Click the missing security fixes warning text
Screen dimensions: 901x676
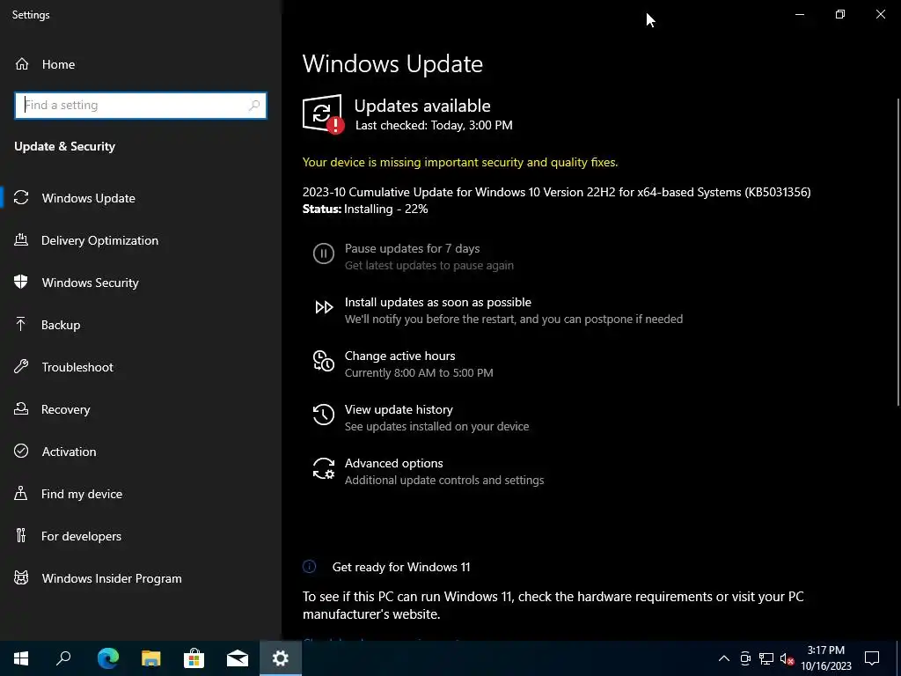pyautogui.click(x=460, y=162)
